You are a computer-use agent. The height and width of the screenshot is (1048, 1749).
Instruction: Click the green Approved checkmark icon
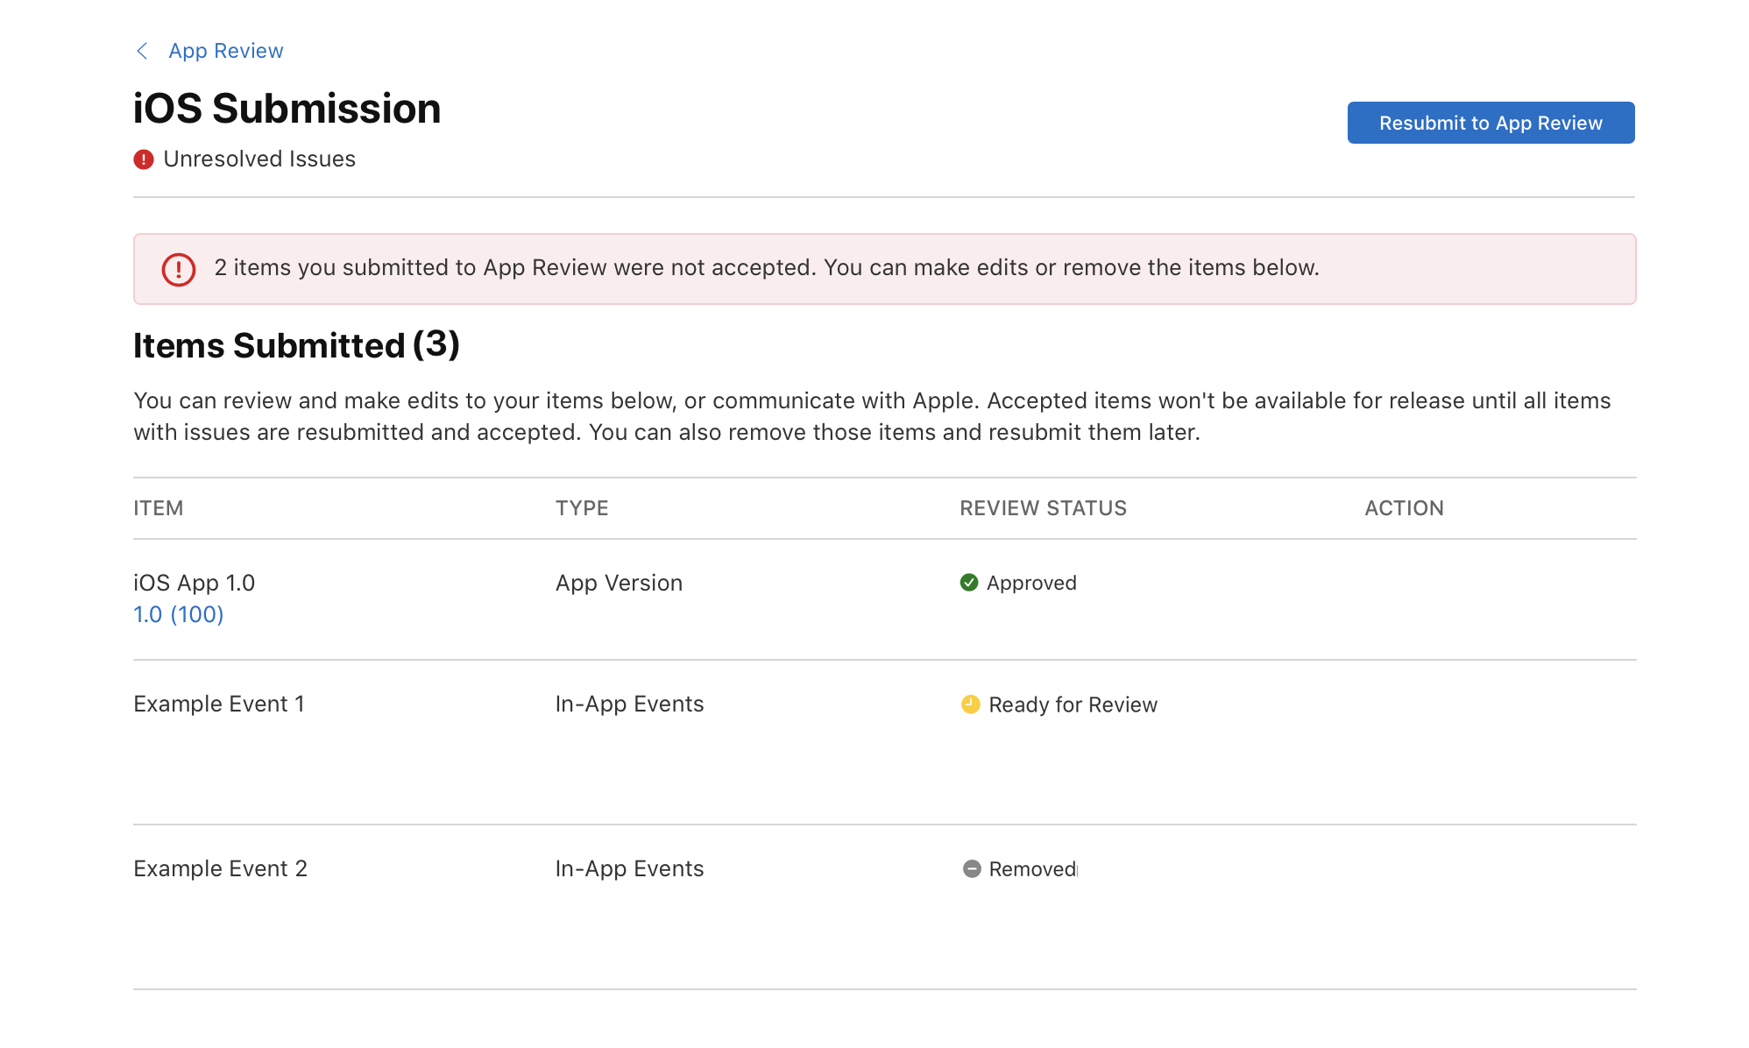pyautogui.click(x=969, y=583)
